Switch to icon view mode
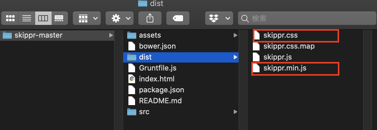Image resolution: width=377 pixels, height=130 pixels. 10,19
